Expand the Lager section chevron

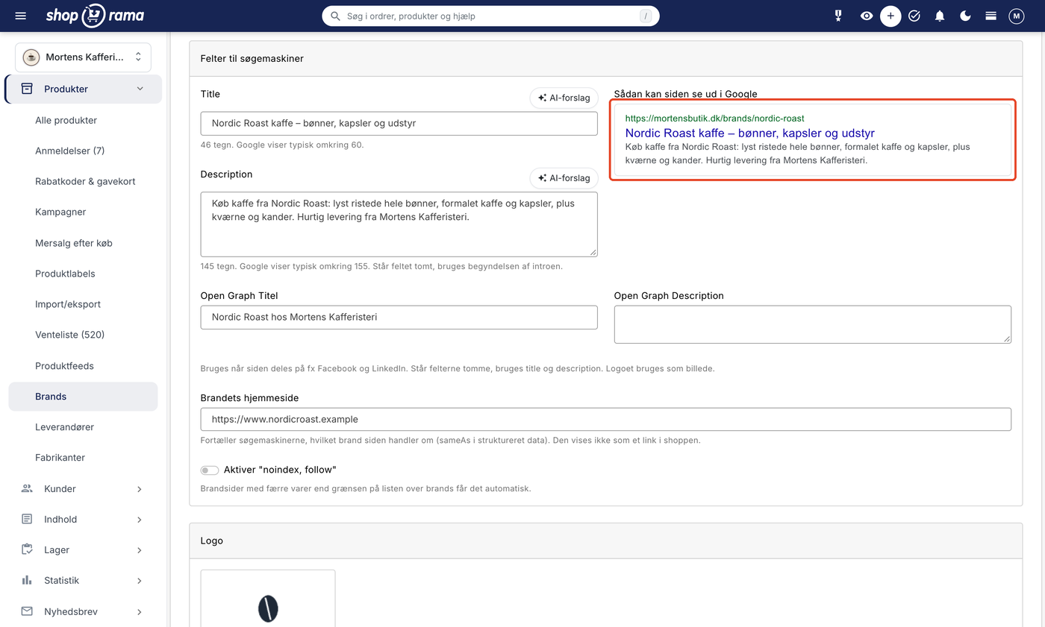[x=140, y=550]
